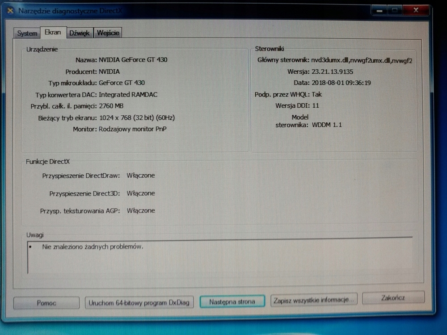Select device name NVIDIA GeForce GT 430
This screenshot has height=335, width=447.
coord(133,60)
